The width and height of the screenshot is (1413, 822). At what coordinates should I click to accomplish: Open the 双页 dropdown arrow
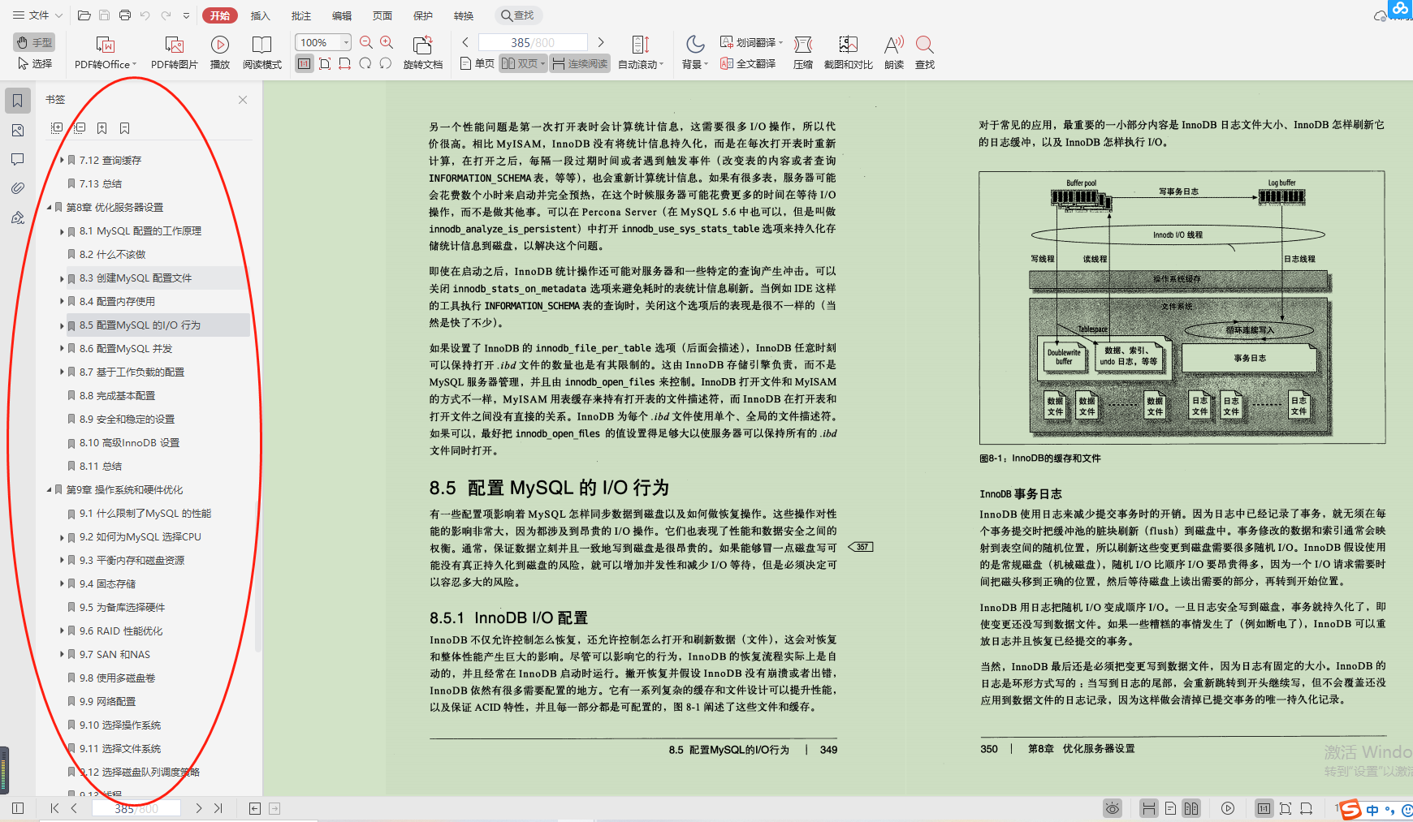pyautogui.click(x=542, y=64)
